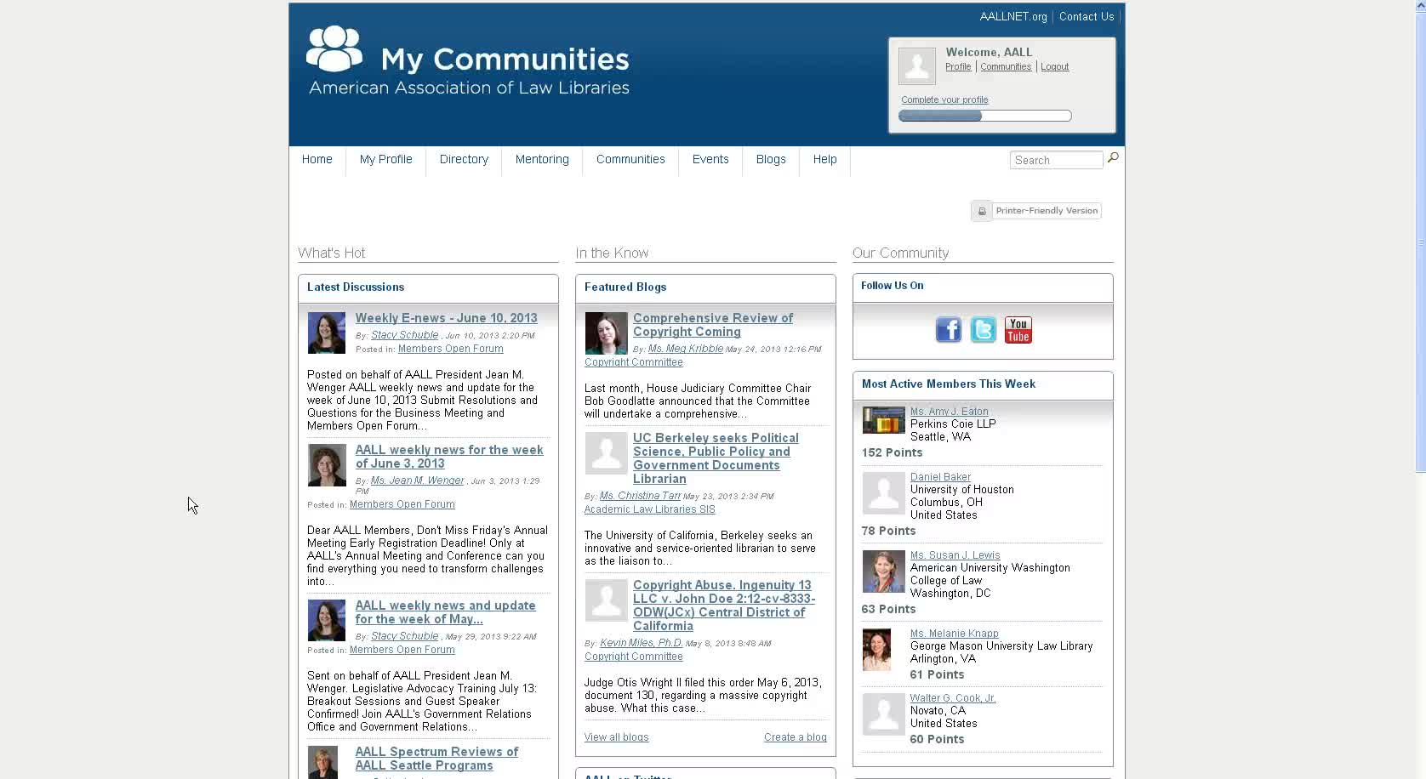The image size is (1426, 779).
Task: Open the AALLNET.org link
Action: pos(1013,16)
